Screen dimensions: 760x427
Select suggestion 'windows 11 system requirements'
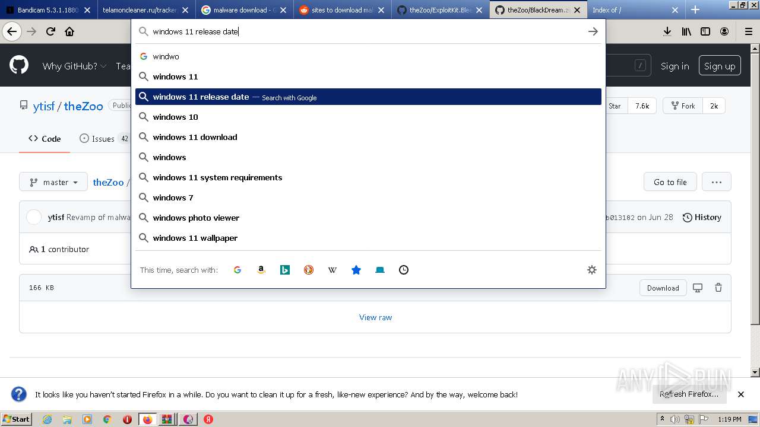pos(368,177)
